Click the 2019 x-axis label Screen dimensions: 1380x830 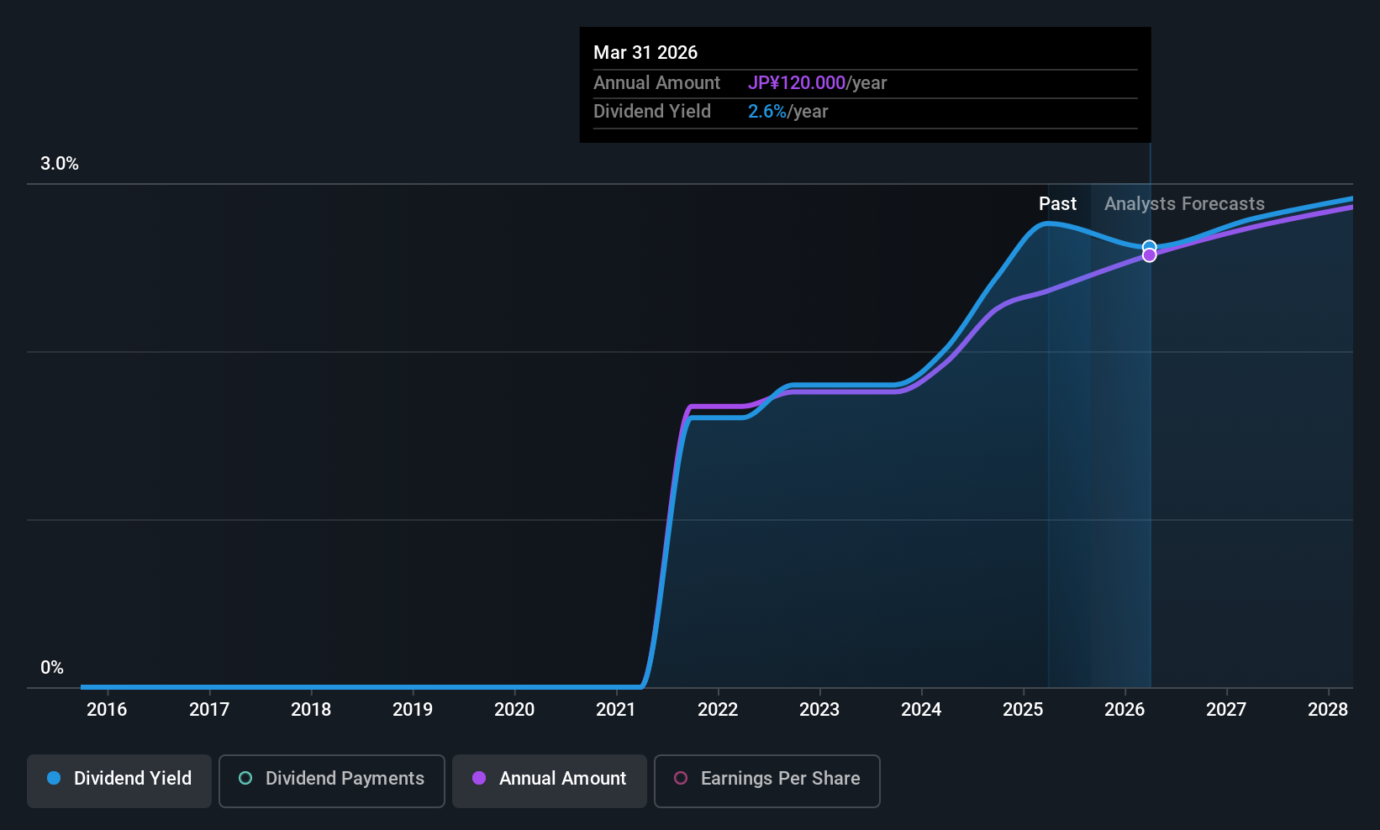(413, 710)
